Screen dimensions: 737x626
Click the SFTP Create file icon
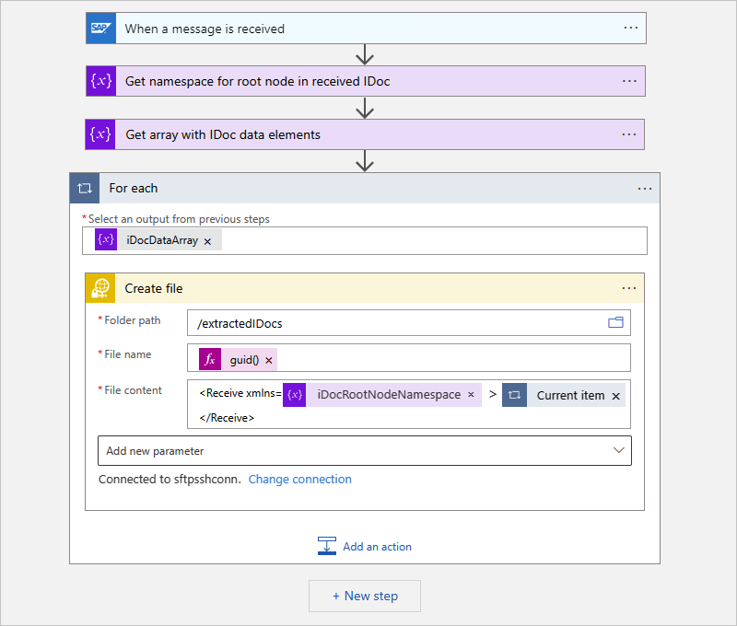[100, 288]
